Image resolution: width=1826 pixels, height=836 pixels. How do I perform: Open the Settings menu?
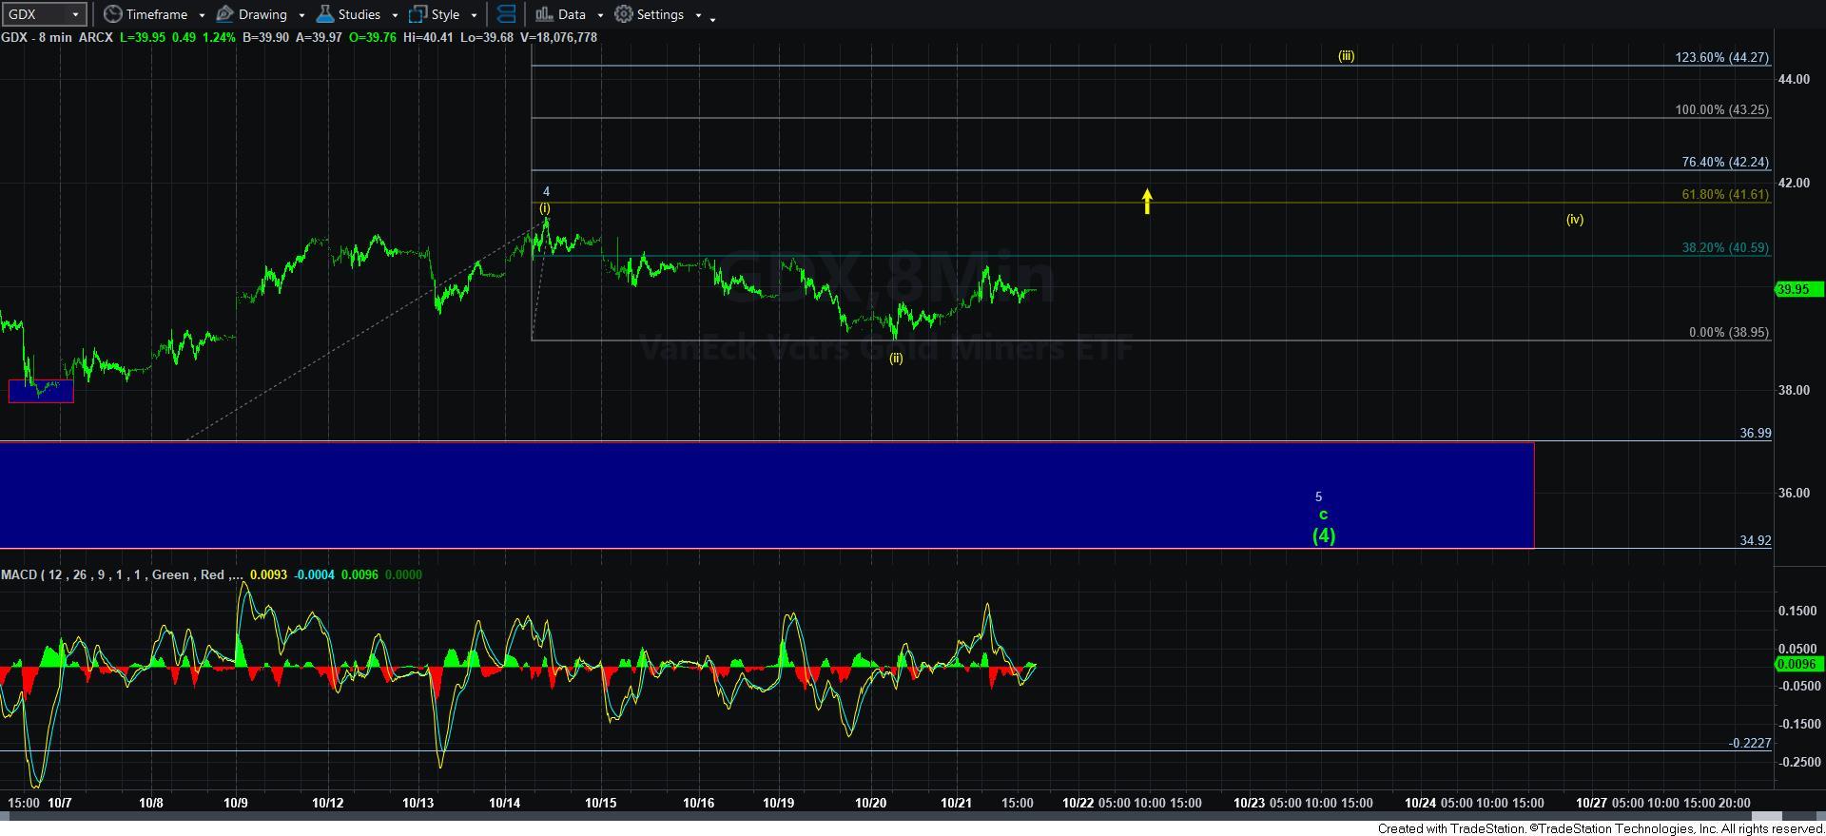point(659,14)
